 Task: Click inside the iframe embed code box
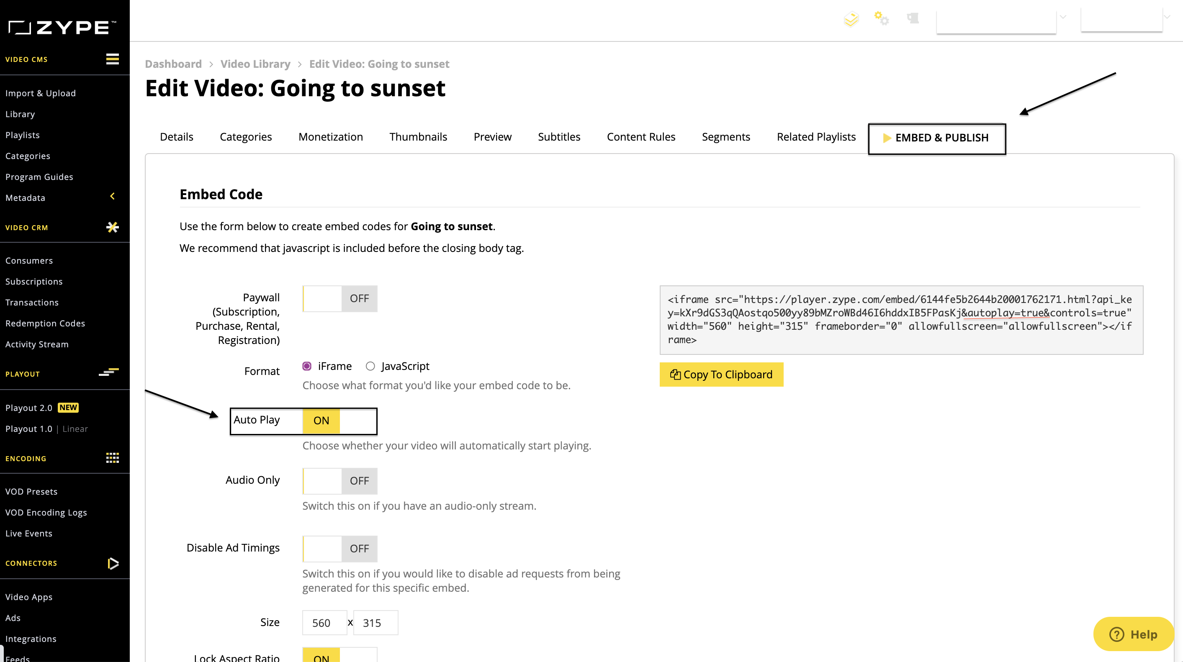coord(901,320)
